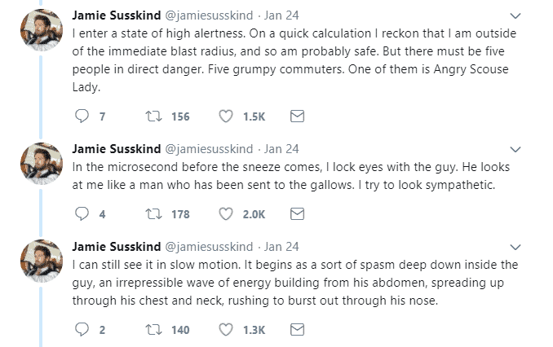
Task: Like the tweet with 2.0K likes
Action: pyautogui.click(x=227, y=214)
